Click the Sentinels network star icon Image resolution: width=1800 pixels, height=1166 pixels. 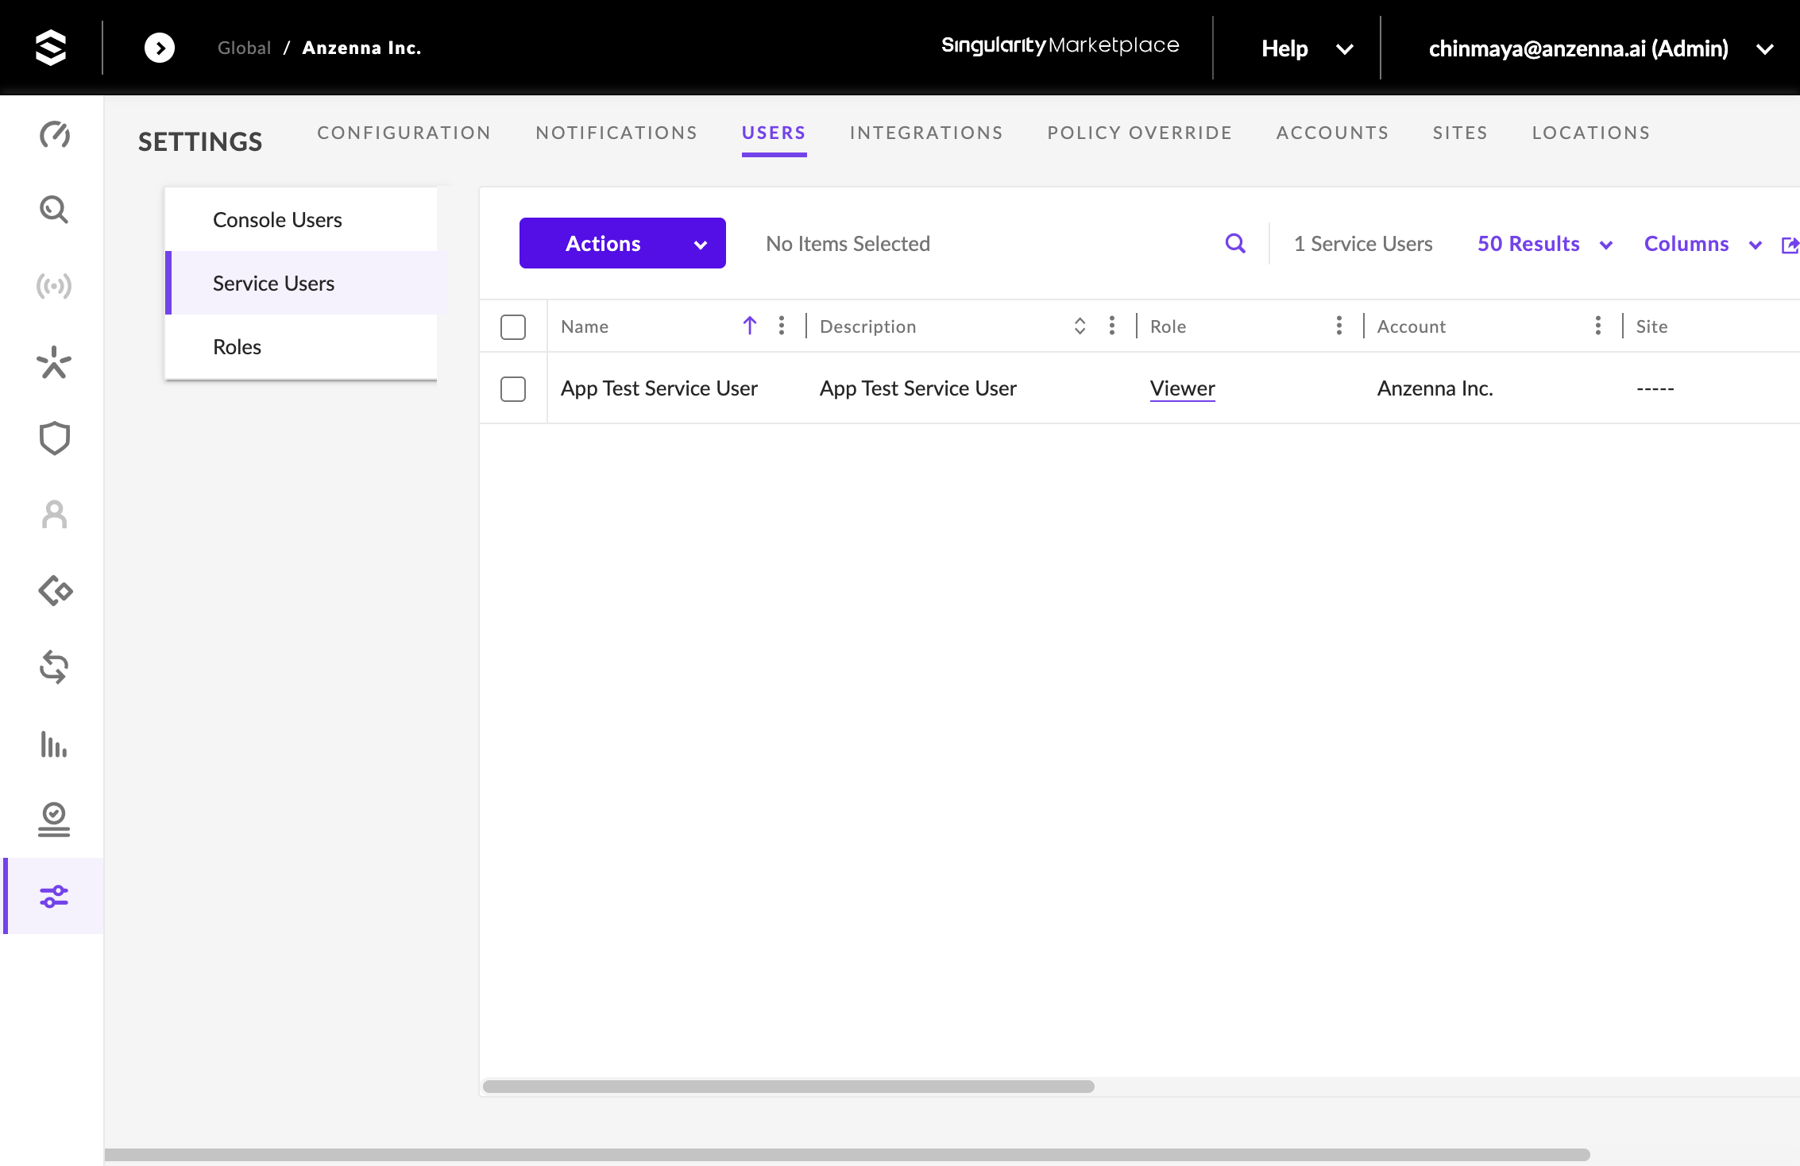tap(54, 362)
